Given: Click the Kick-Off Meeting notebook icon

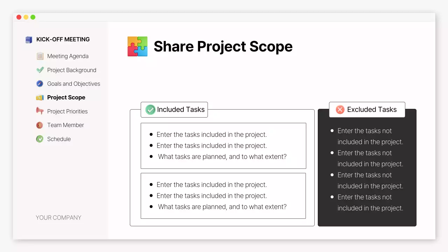Looking at the screenshot, I should pyautogui.click(x=29, y=40).
